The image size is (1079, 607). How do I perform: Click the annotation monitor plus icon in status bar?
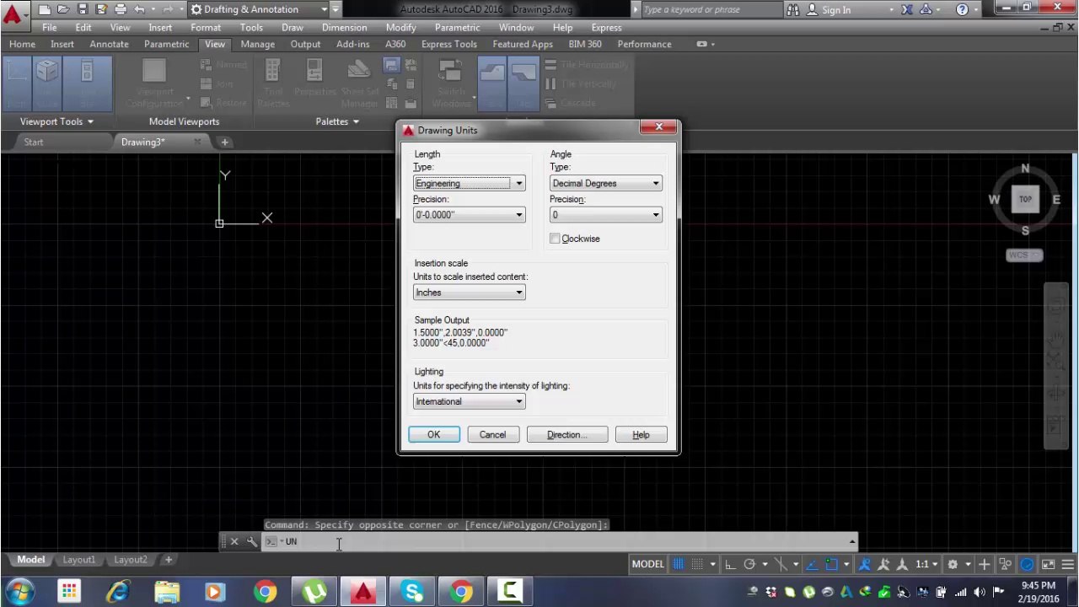pos(984,564)
